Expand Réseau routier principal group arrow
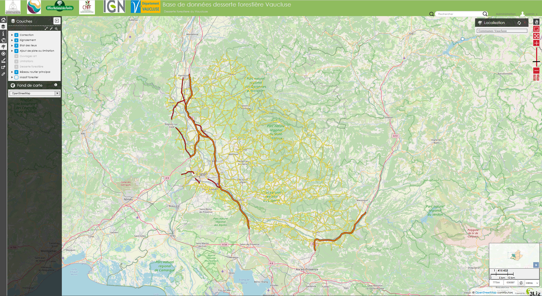Viewport: 542px width, 296px height. (x=12, y=72)
